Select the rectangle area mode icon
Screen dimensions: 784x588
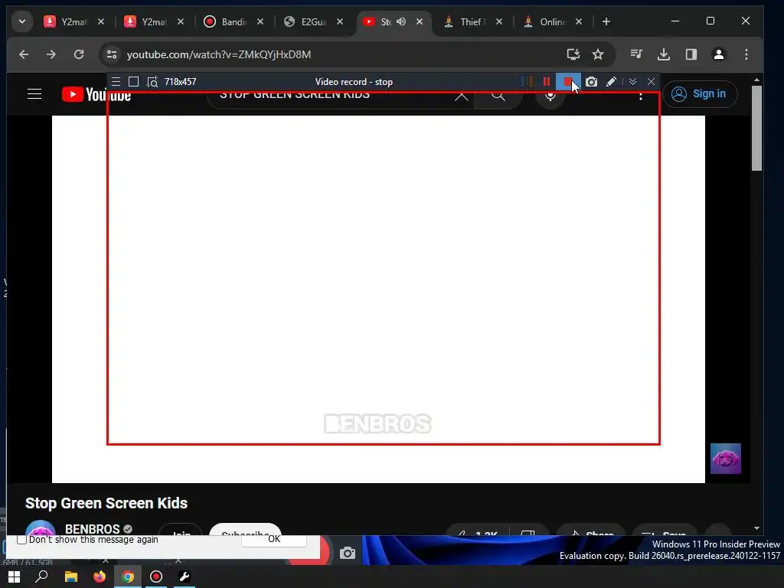[133, 81]
